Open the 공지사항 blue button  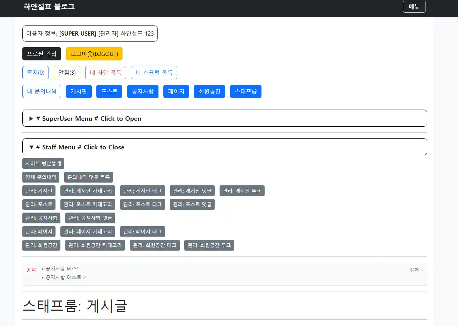coord(143,91)
